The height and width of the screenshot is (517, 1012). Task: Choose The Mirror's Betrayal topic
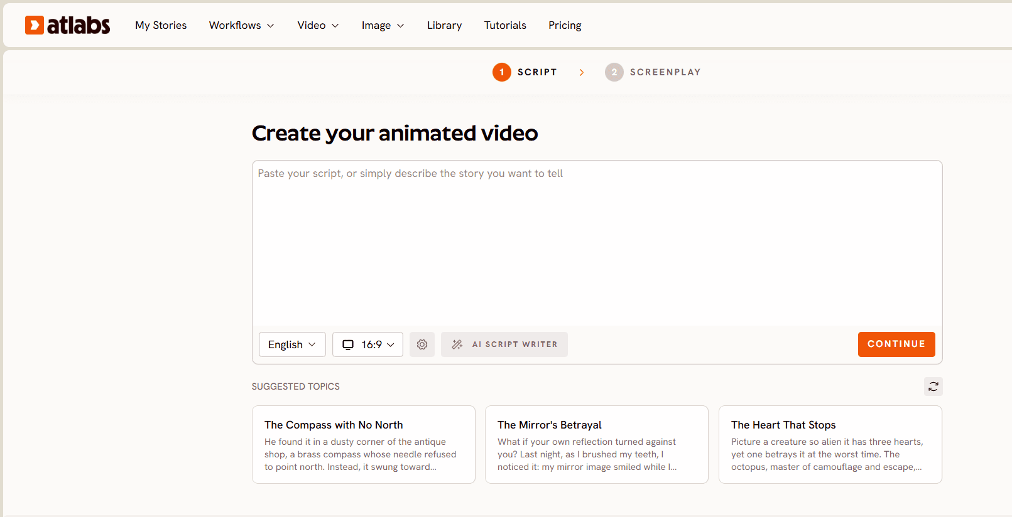(597, 444)
